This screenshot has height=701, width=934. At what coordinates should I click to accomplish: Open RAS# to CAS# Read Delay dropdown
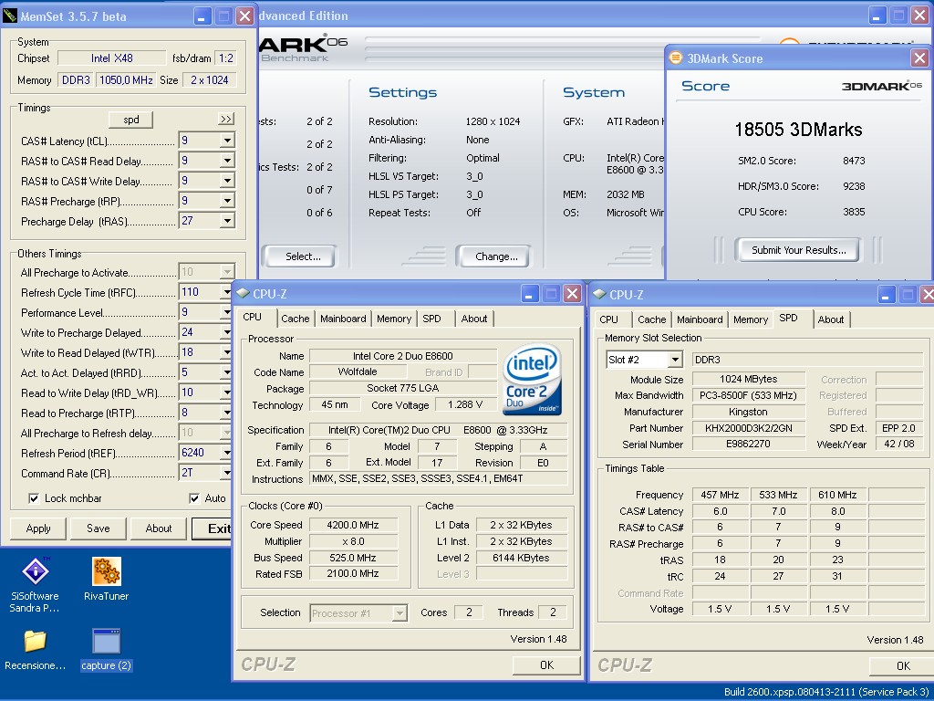click(x=227, y=161)
